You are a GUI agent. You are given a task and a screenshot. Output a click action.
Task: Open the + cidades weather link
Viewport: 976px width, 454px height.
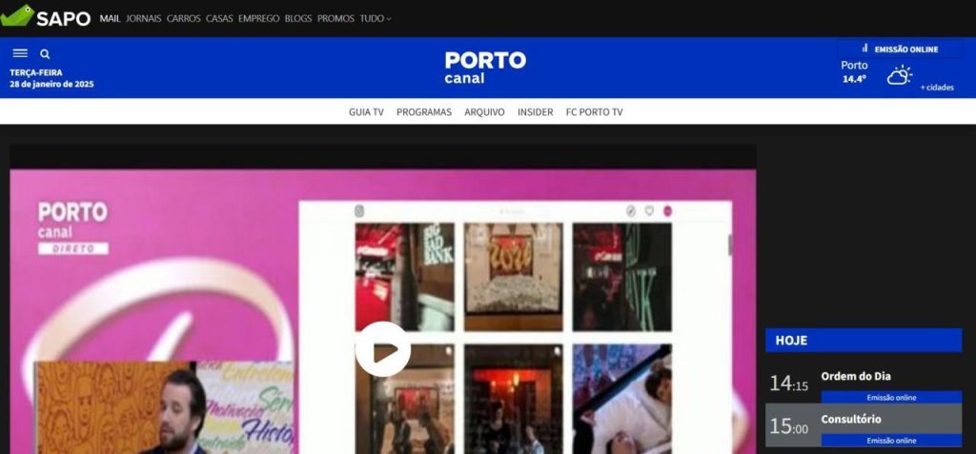pos(937,88)
